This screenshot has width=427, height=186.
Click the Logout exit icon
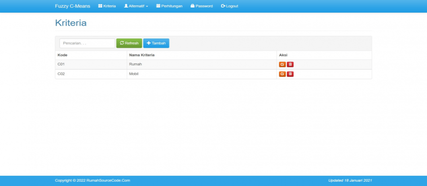click(x=223, y=6)
